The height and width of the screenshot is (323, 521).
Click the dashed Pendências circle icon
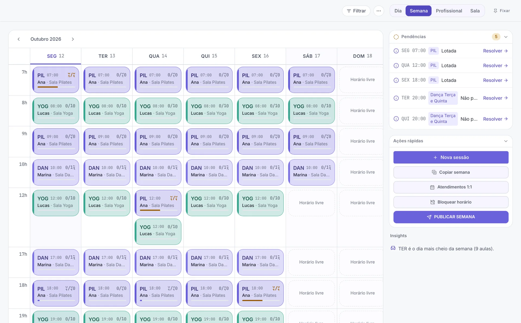click(x=396, y=37)
